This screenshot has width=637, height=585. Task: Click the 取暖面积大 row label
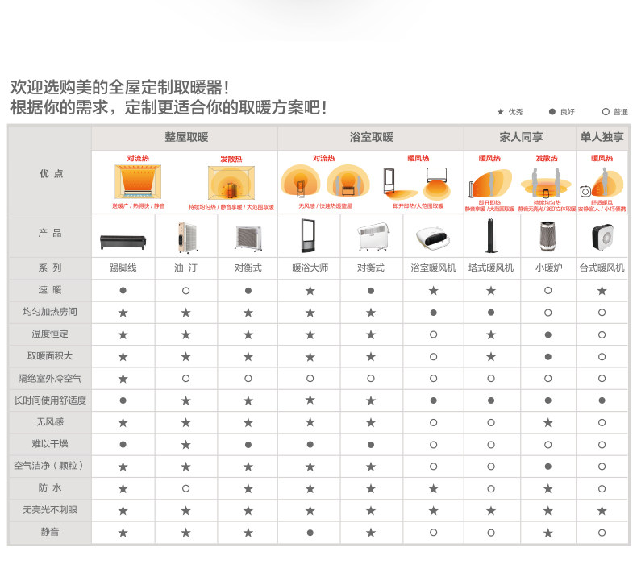coord(50,356)
